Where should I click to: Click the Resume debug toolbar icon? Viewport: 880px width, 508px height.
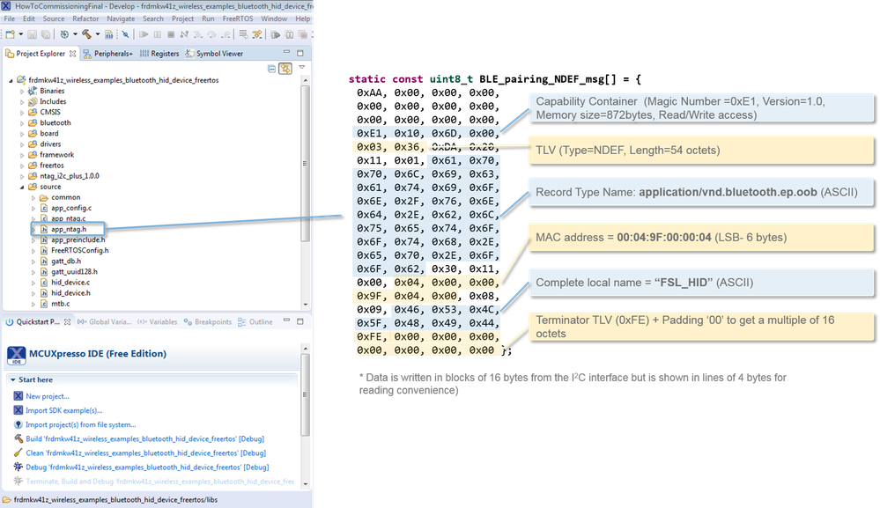144,34
